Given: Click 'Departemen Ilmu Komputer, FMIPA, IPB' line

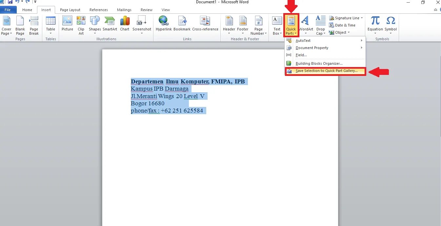Looking at the screenshot, I should pos(188,81).
